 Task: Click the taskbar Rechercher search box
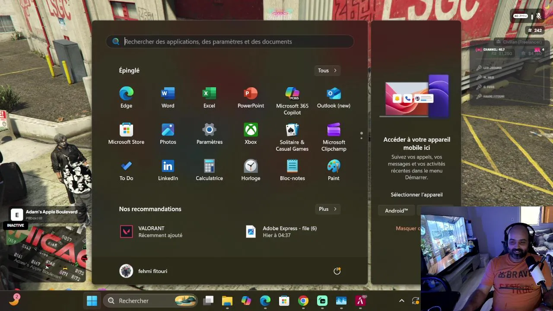[x=150, y=301]
